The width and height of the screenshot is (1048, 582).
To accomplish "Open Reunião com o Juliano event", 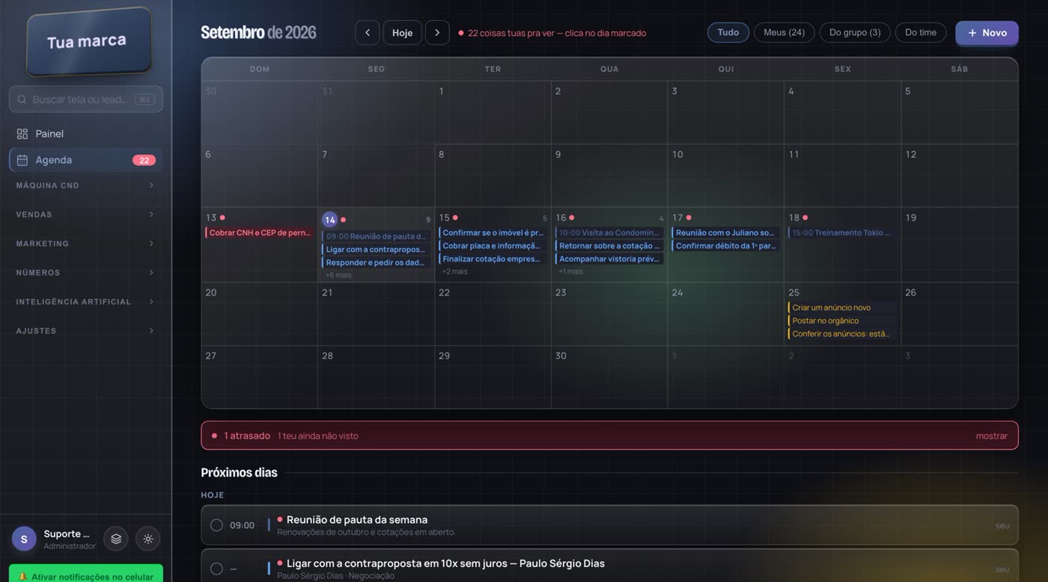I will click(726, 233).
